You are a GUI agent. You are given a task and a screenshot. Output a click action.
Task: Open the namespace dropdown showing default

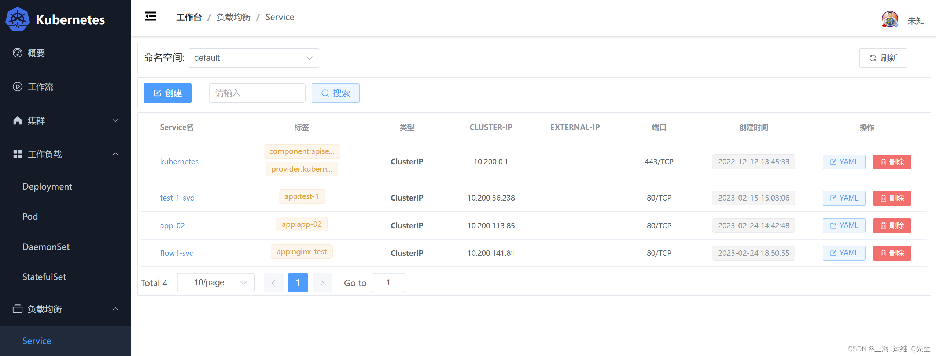click(x=254, y=57)
